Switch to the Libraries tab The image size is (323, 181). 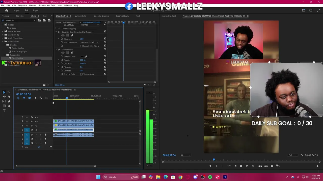click(x=20, y=16)
